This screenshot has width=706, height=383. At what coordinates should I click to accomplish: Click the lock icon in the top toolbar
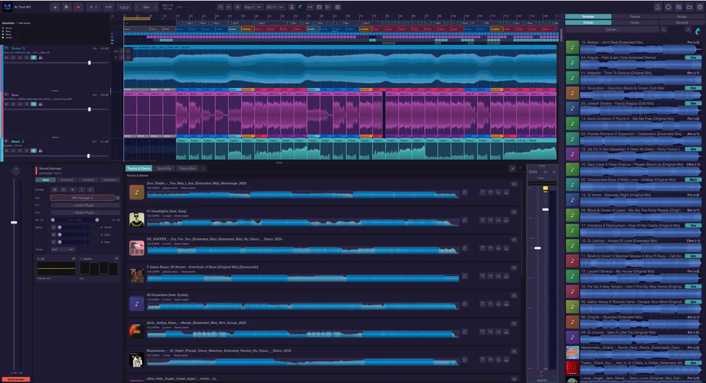tap(292, 7)
